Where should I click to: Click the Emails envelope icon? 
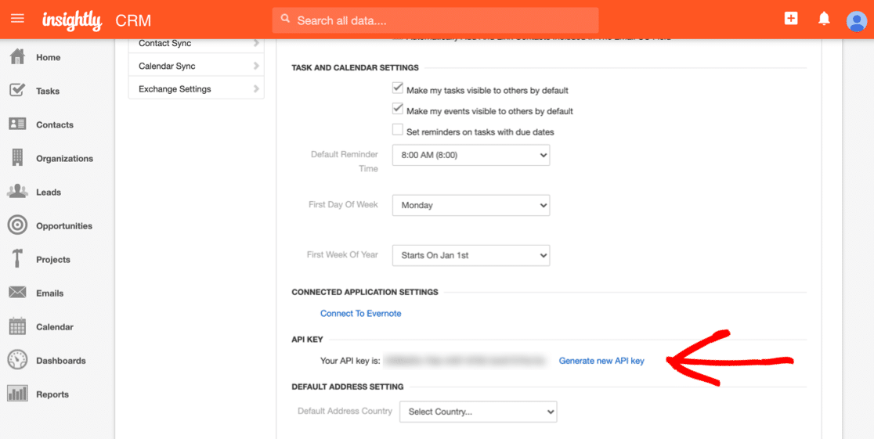pyautogui.click(x=18, y=293)
